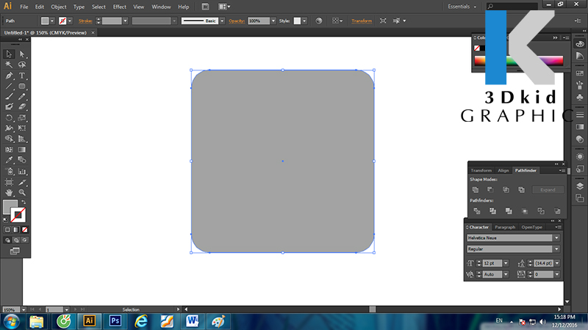Set fill mode to None
Screen dimensions: 588x330
click(x=24, y=230)
